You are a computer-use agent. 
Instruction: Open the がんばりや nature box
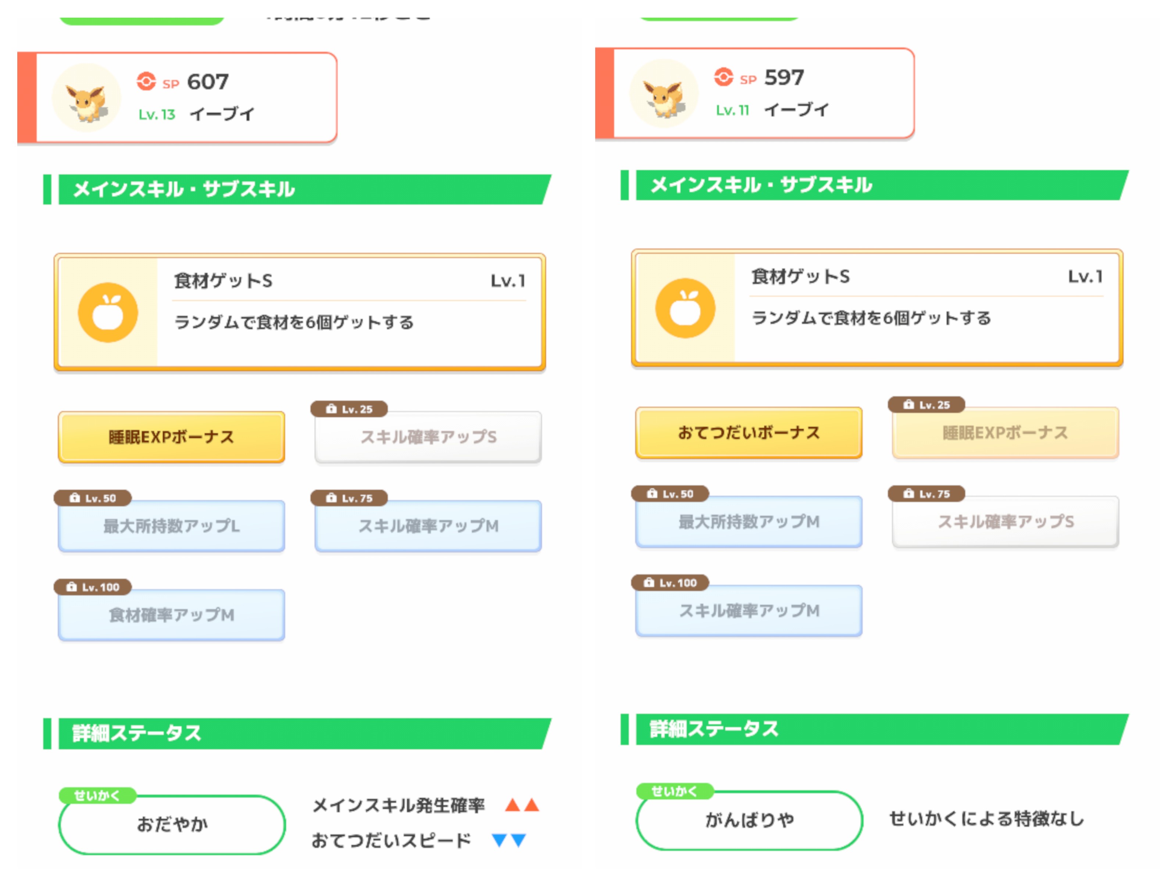pyautogui.click(x=750, y=820)
